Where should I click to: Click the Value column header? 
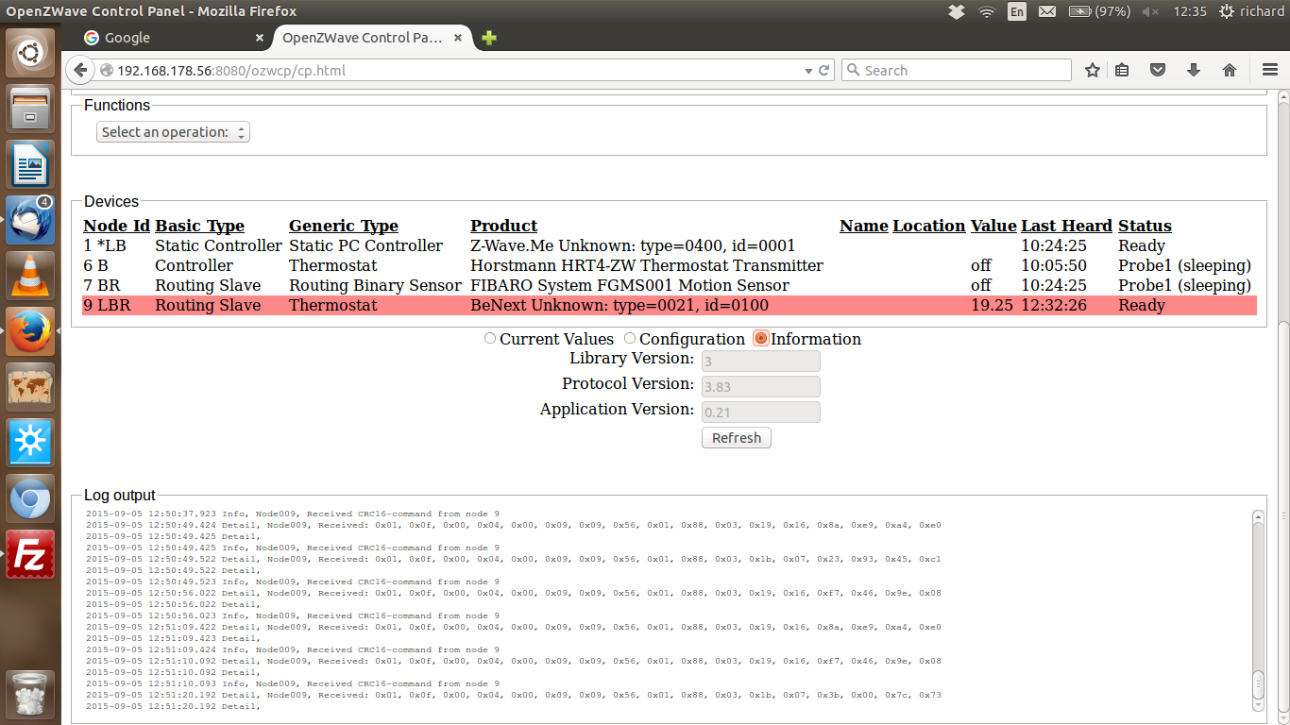993,226
